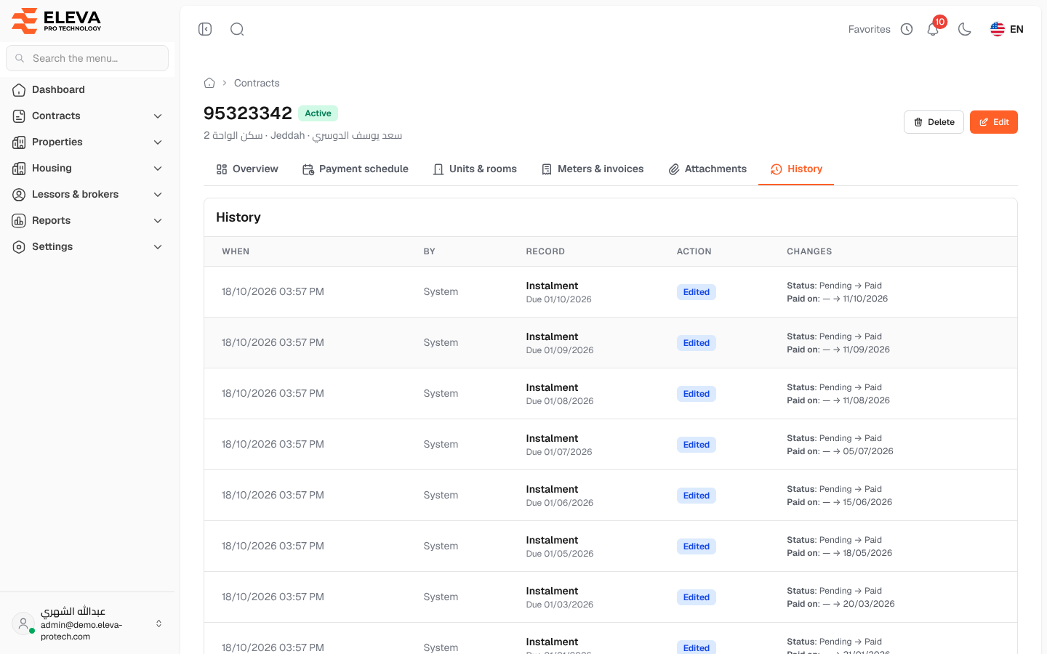Image resolution: width=1047 pixels, height=654 pixels.
Task: Open the top bar search icon
Action: [237, 29]
